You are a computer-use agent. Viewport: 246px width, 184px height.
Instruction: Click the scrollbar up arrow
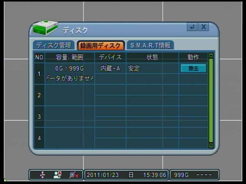211,55
